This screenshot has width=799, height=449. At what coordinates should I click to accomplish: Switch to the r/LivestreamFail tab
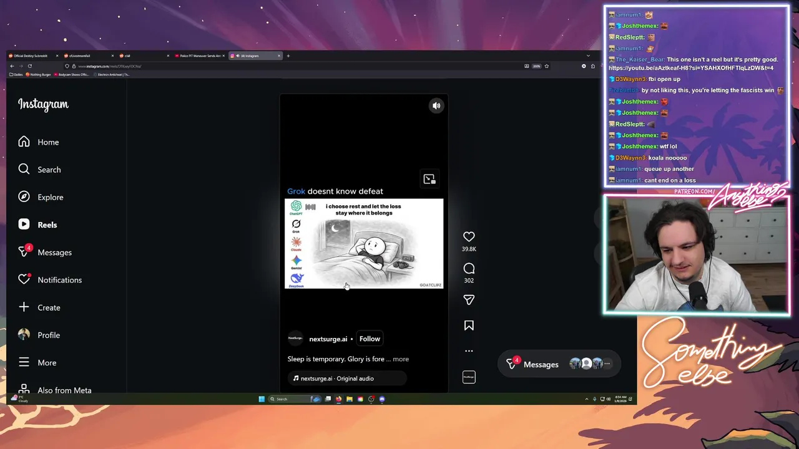coord(89,56)
